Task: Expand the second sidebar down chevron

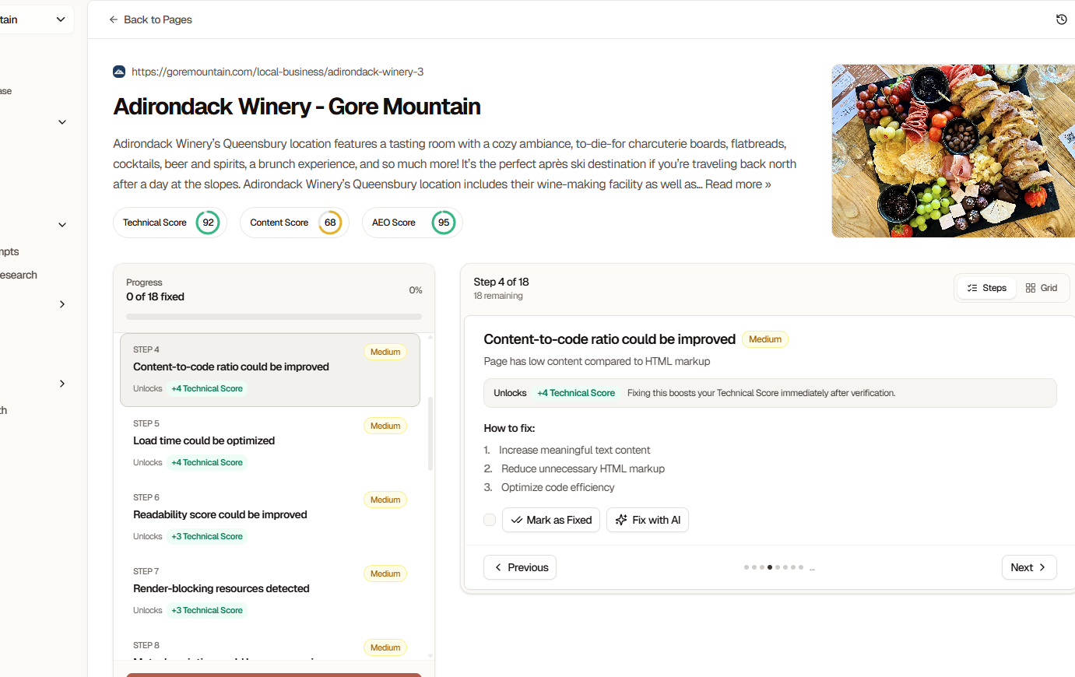Action: tap(62, 225)
